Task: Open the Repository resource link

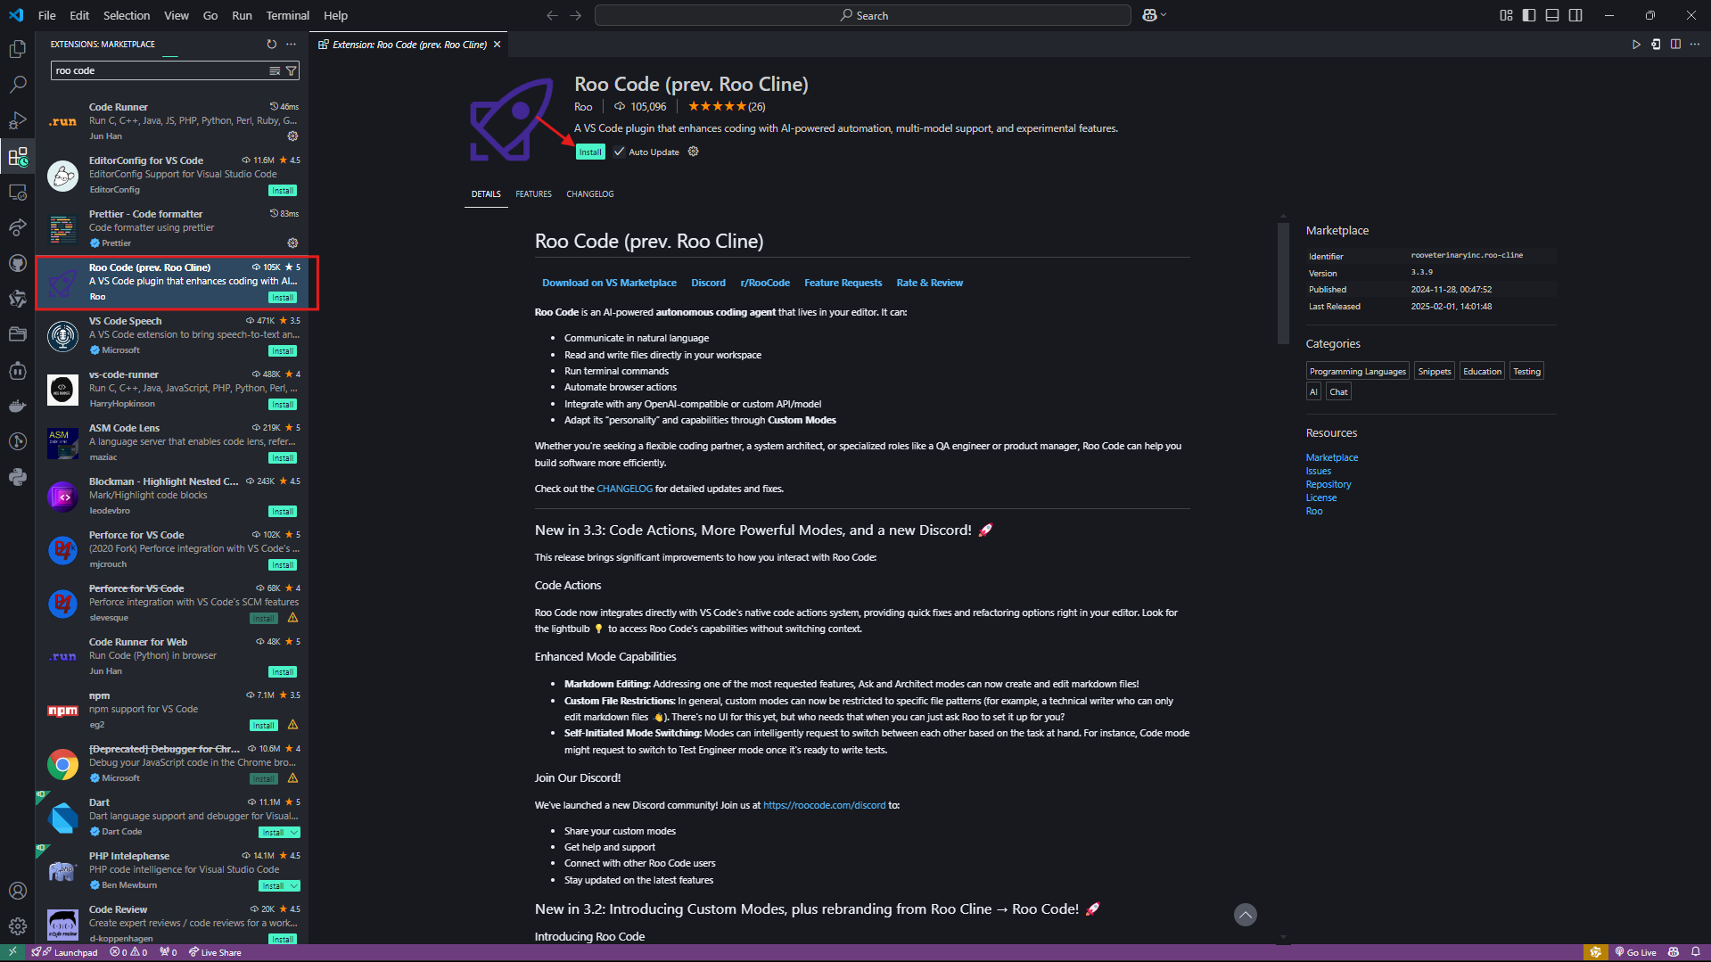Action: pos(1328,484)
